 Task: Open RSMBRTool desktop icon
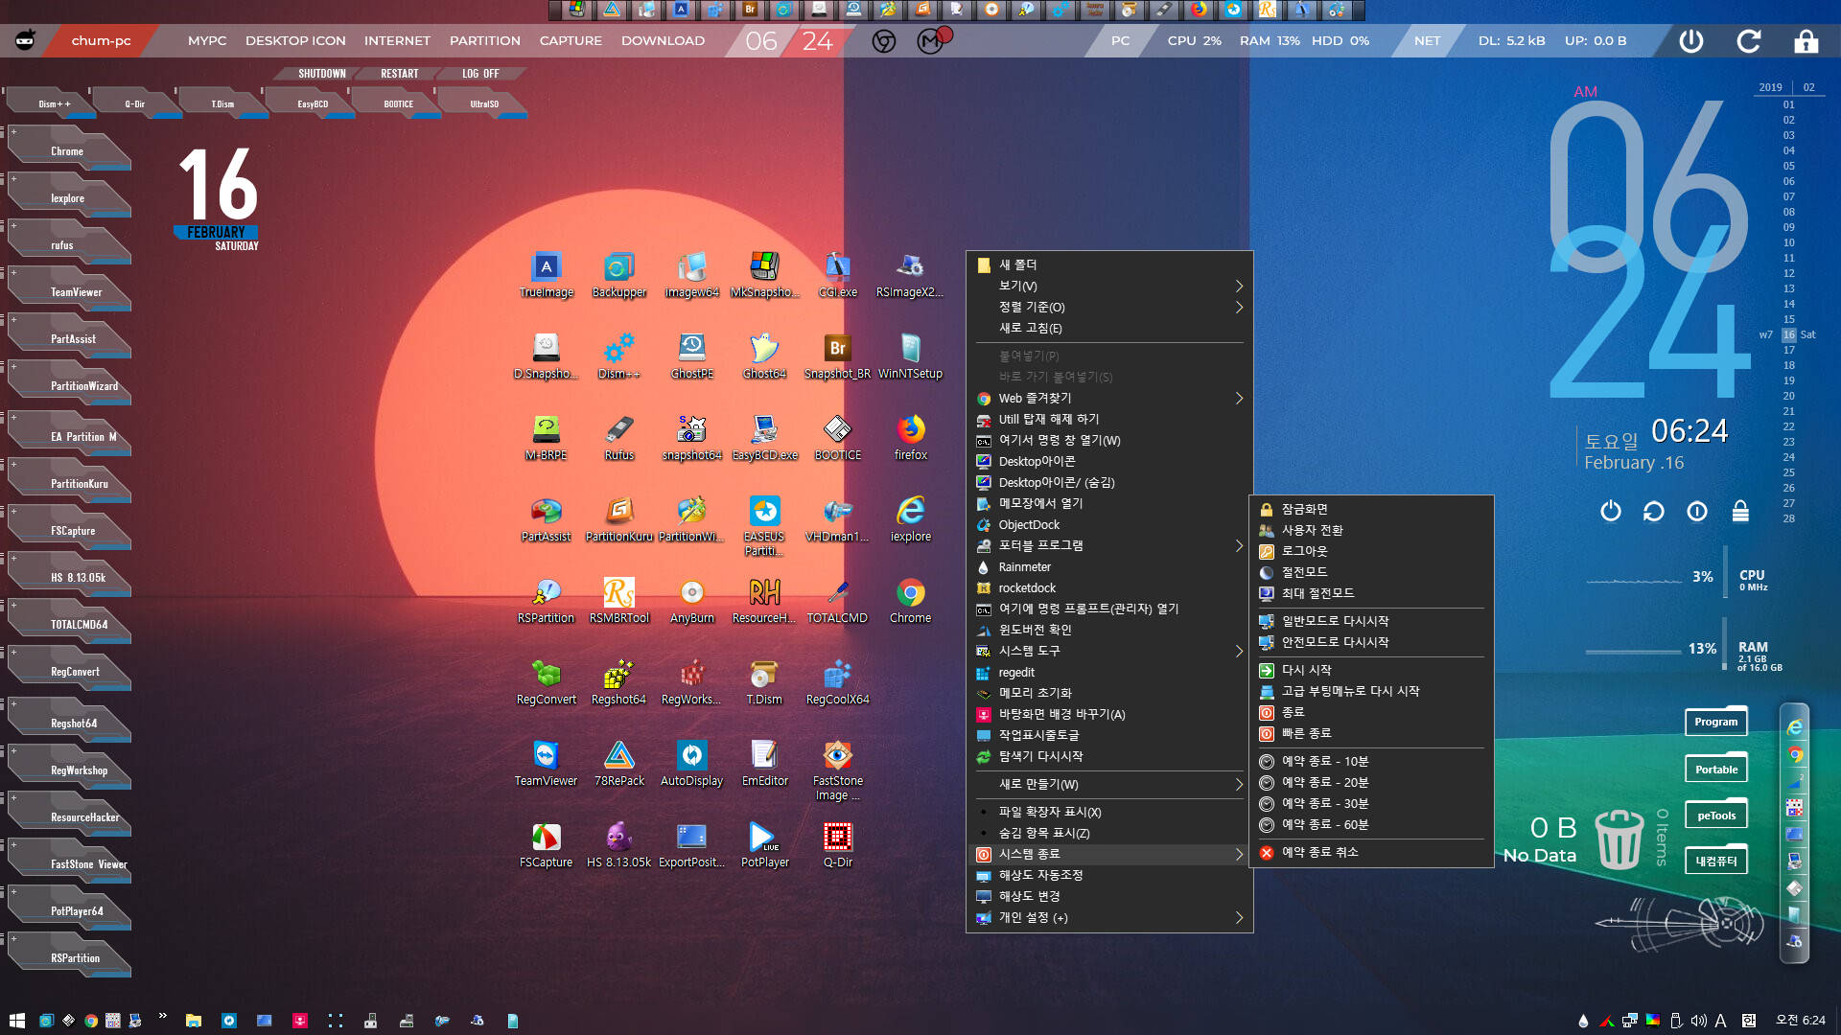tap(618, 601)
